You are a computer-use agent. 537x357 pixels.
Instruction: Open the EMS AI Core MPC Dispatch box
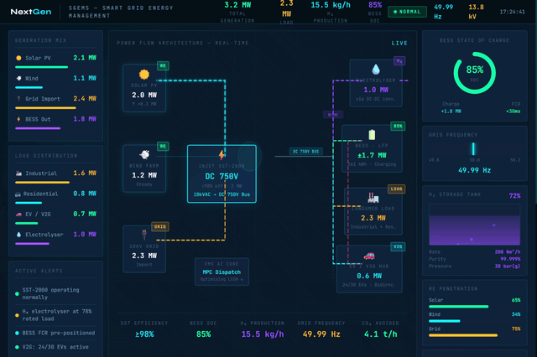222,272
